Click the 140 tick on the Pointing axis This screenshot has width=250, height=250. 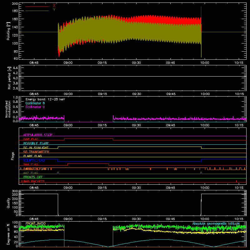[x=15, y=27]
